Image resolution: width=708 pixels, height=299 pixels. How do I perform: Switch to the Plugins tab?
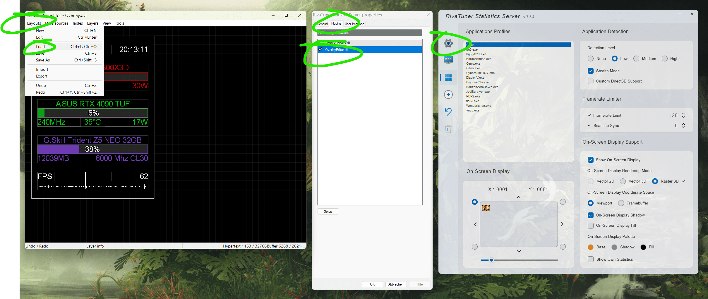[336, 23]
